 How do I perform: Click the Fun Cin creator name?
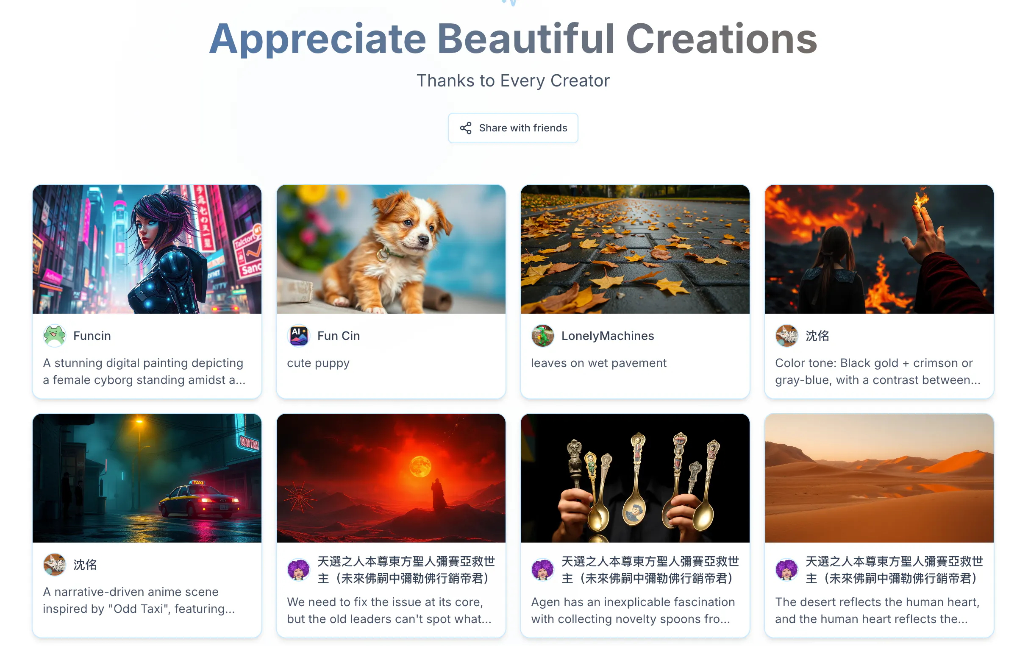pyautogui.click(x=339, y=336)
